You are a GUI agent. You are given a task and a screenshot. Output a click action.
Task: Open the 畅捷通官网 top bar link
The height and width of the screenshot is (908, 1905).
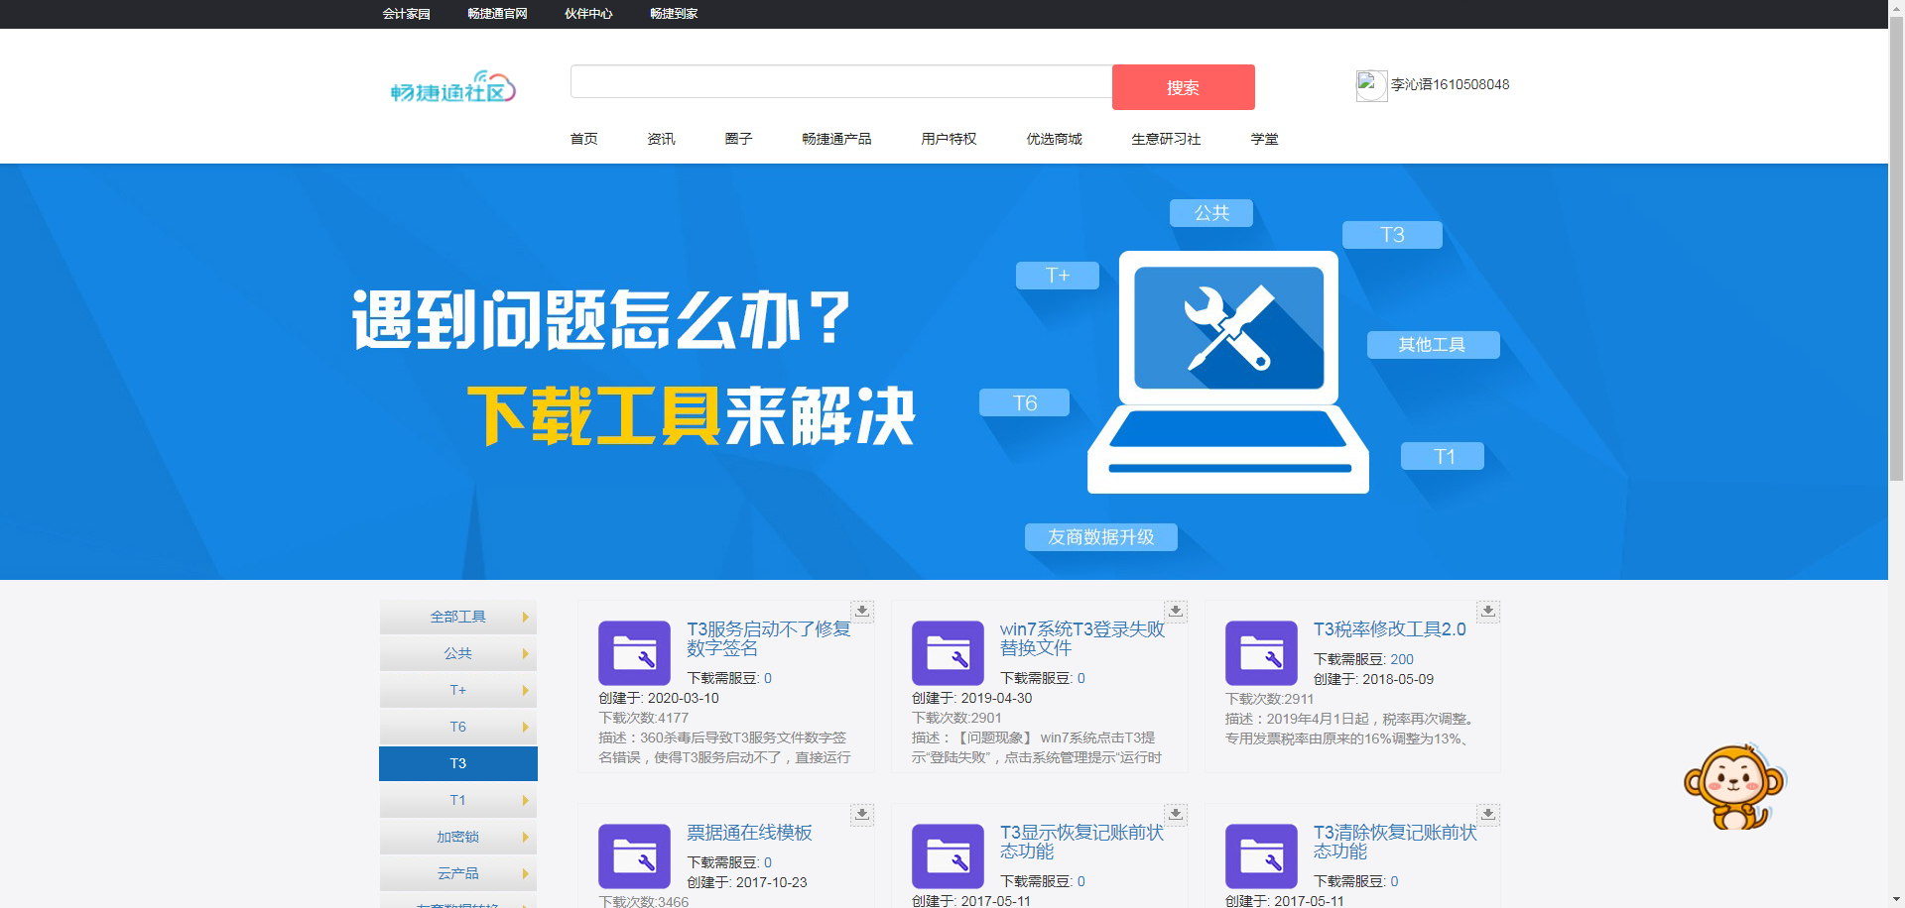pos(498,14)
